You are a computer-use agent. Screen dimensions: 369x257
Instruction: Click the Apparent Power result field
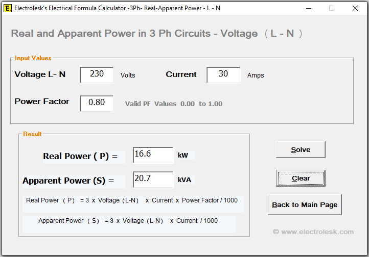(153, 179)
